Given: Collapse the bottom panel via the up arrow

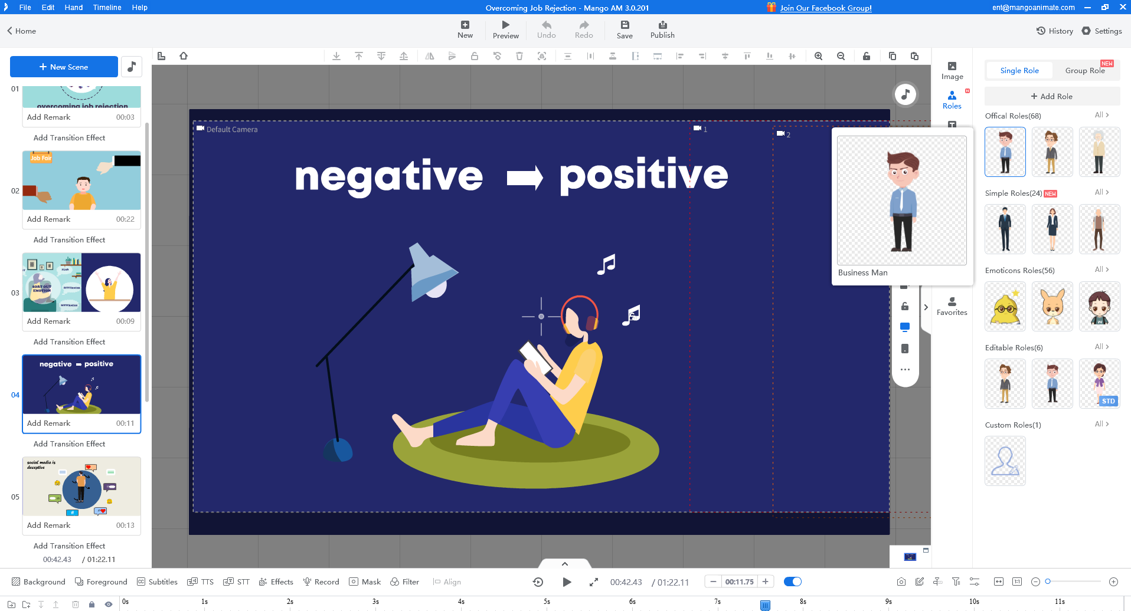Looking at the screenshot, I should [x=564, y=563].
